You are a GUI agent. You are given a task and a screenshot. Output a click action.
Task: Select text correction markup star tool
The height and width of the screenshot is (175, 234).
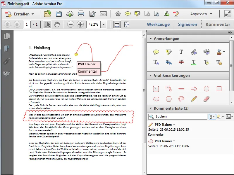click(219, 62)
